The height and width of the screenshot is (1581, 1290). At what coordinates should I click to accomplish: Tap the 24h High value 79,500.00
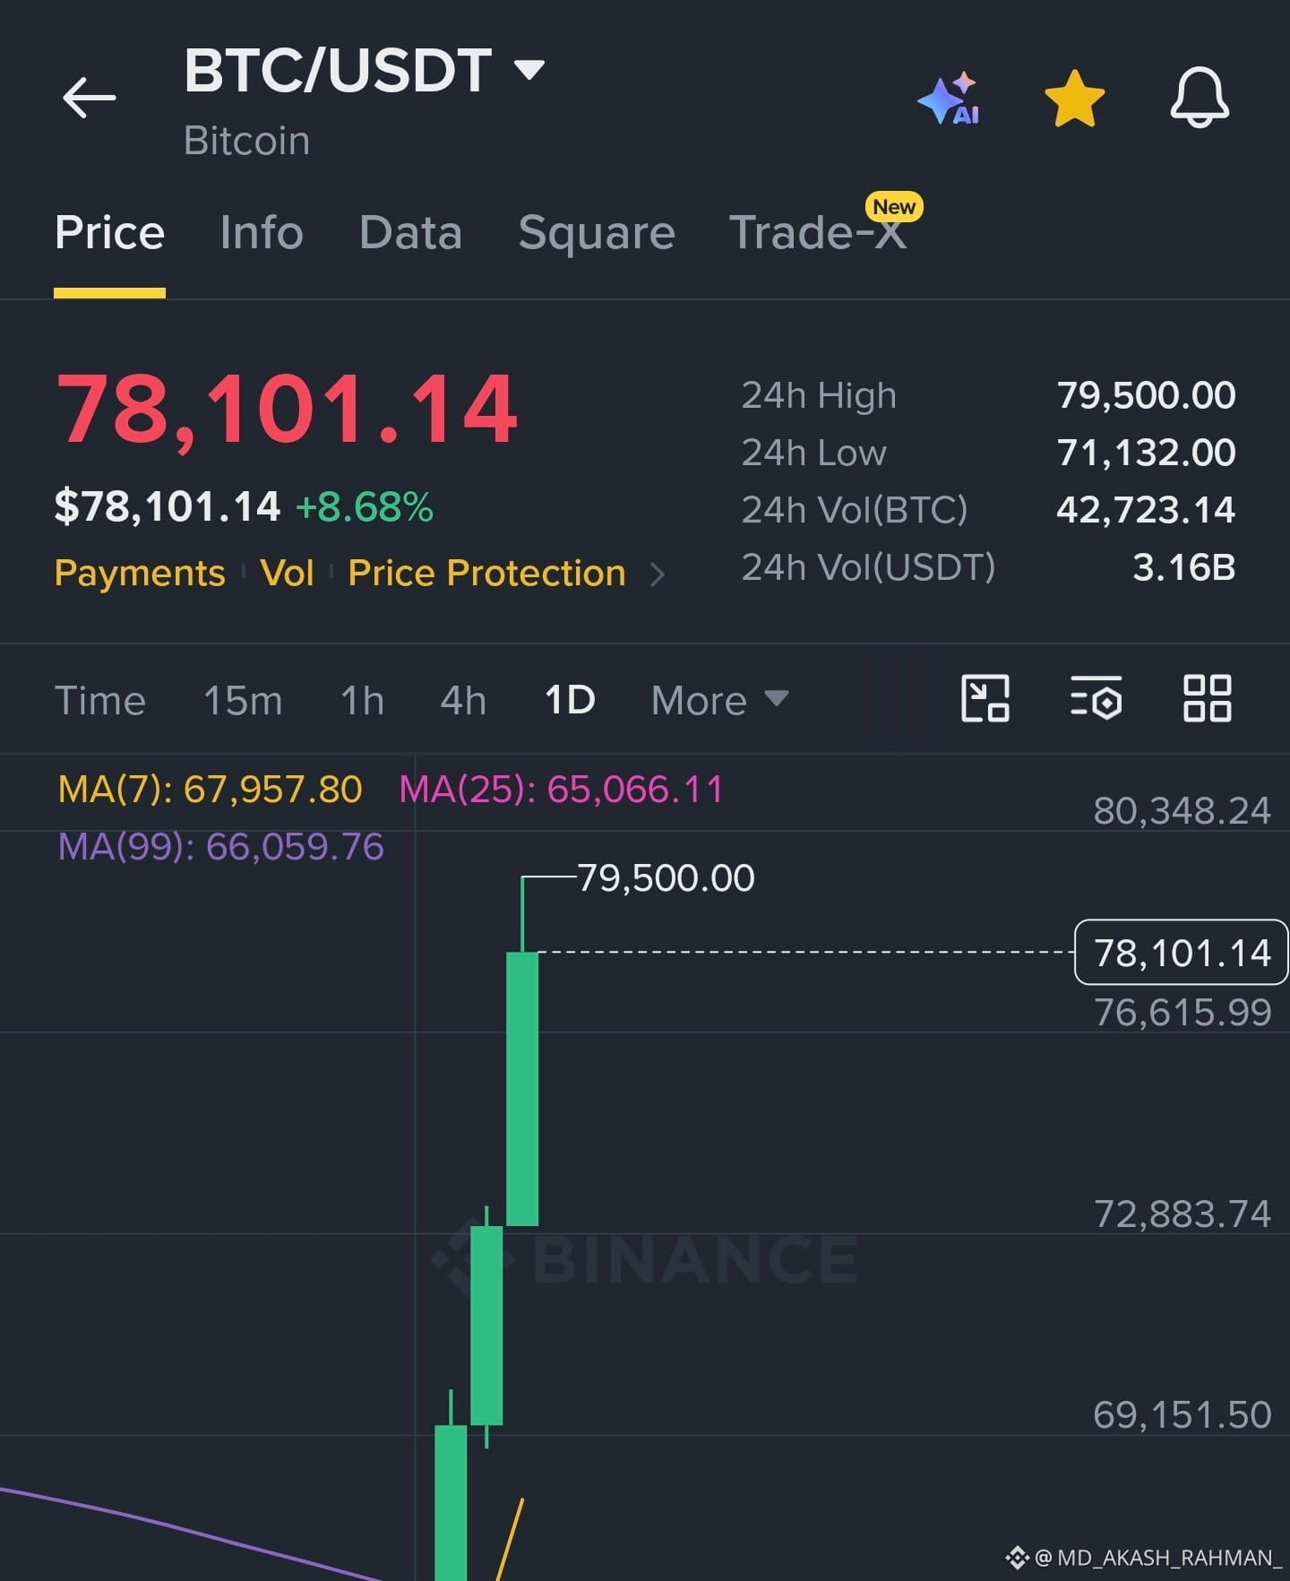[x=1146, y=395]
